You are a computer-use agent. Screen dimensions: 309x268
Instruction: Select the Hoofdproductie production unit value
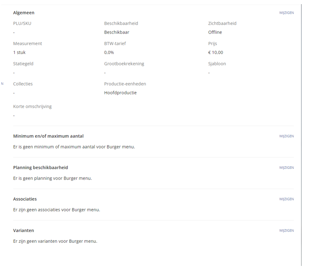[x=120, y=93]
